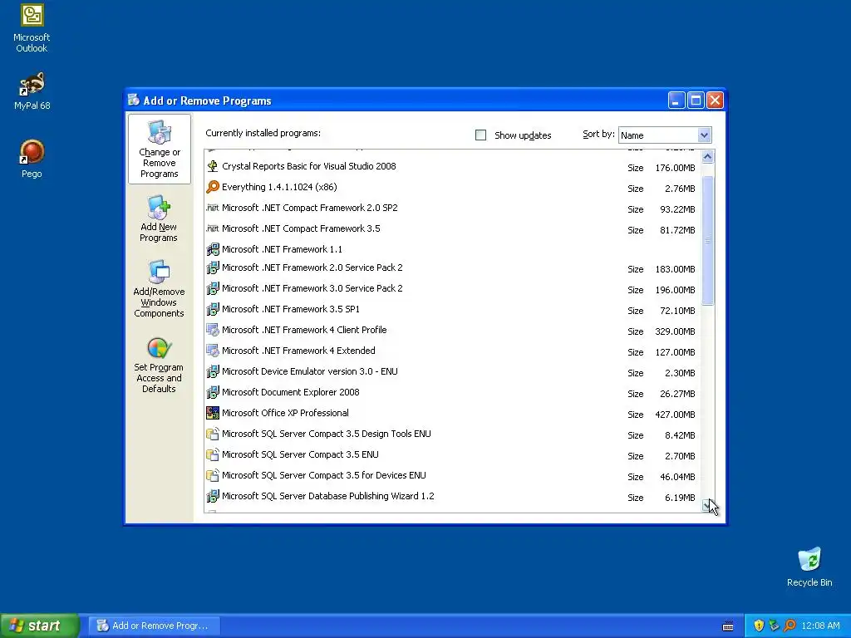Click Add or Remove Programs taskbar button
Viewport: 851px width, 638px height.
155,626
